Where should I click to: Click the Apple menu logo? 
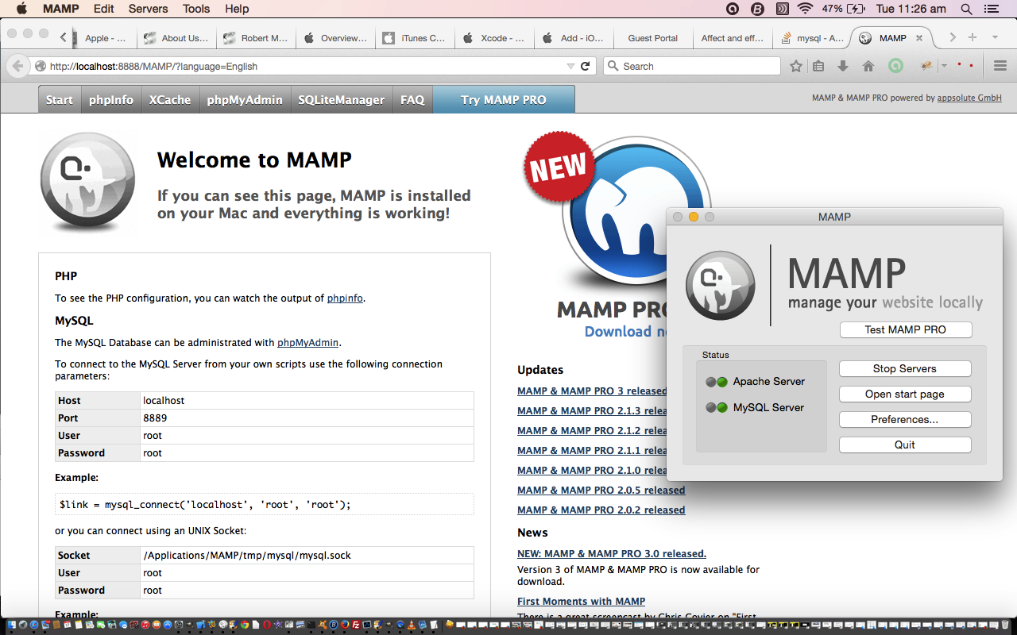pos(21,9)
